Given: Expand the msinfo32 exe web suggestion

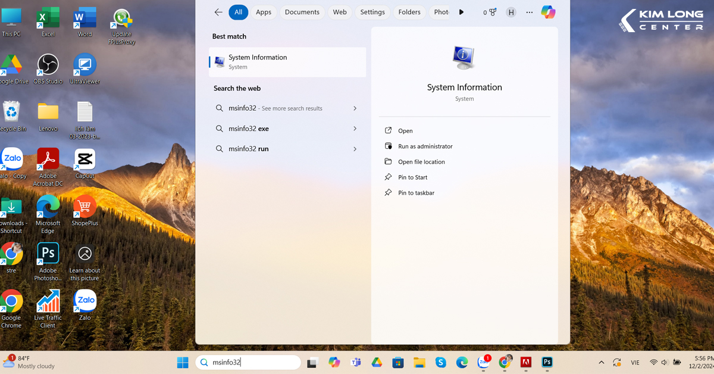Looking at the screenshot, I should coord(355,129).
